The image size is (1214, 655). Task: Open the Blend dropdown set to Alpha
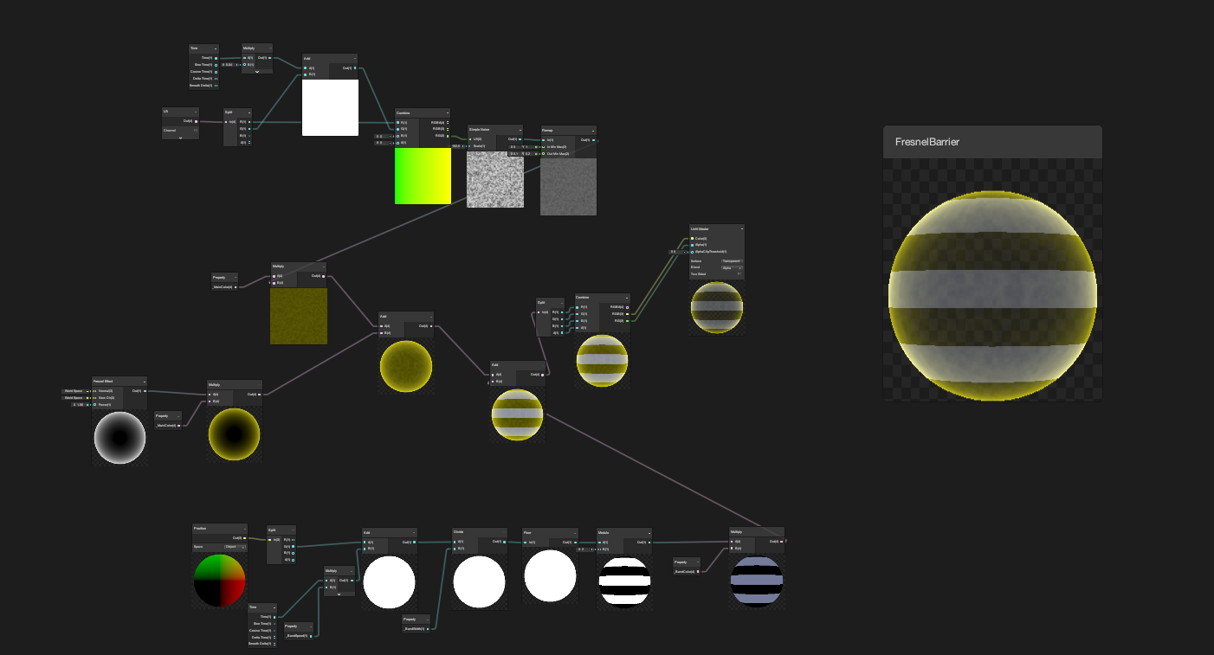click(733, 268)
